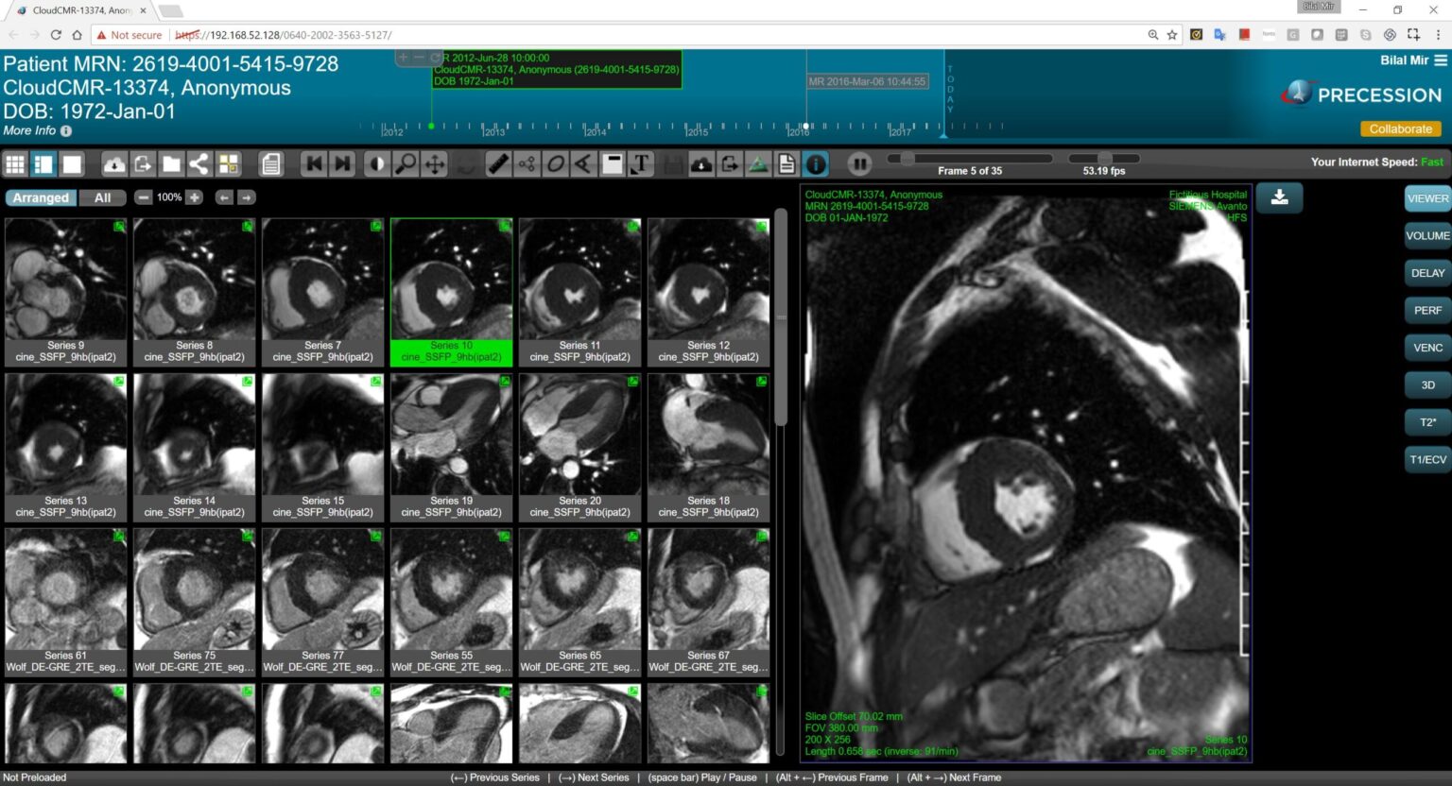Select the single full-image layout
Viewport: 1452px width, 786px height.
coord(72,164)
